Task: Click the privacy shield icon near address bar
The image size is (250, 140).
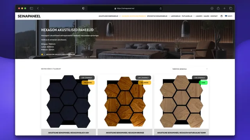Action: coord(83,9)
